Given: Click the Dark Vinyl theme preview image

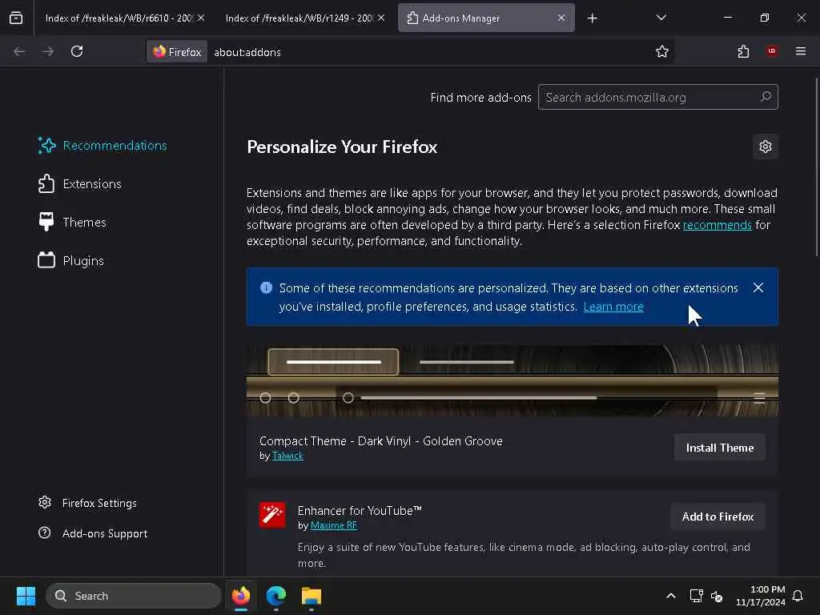Looking at the screenshot, I should tap(512, 380).
